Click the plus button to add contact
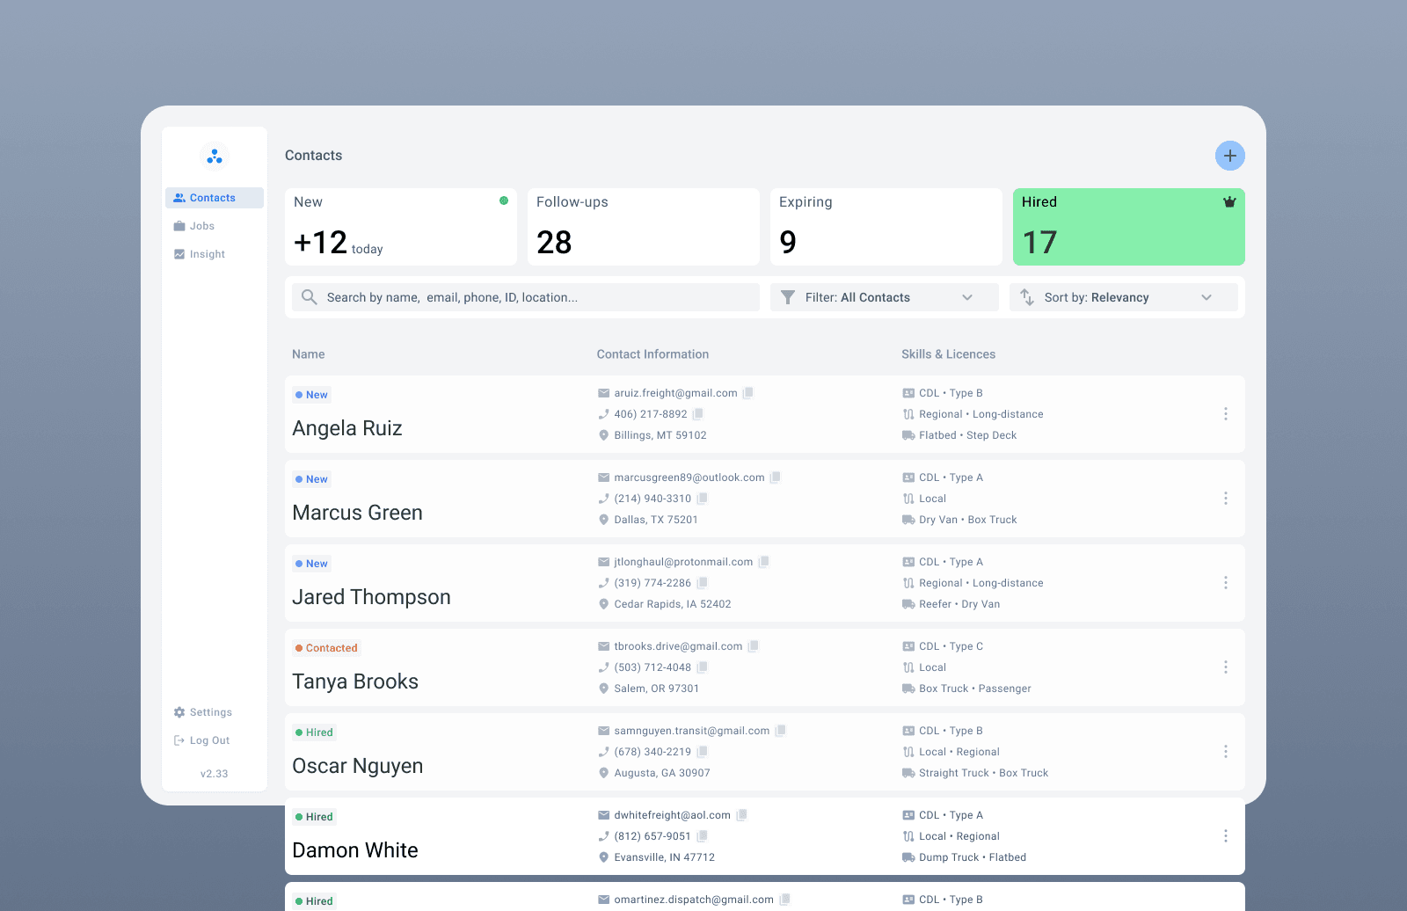 click(x=1229, y=156)
